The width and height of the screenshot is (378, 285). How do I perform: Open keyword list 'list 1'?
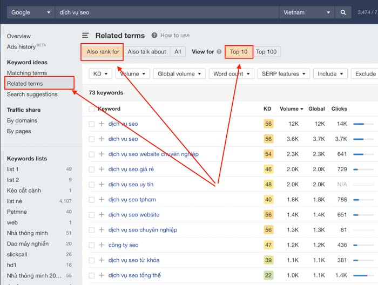pos(13,169)
